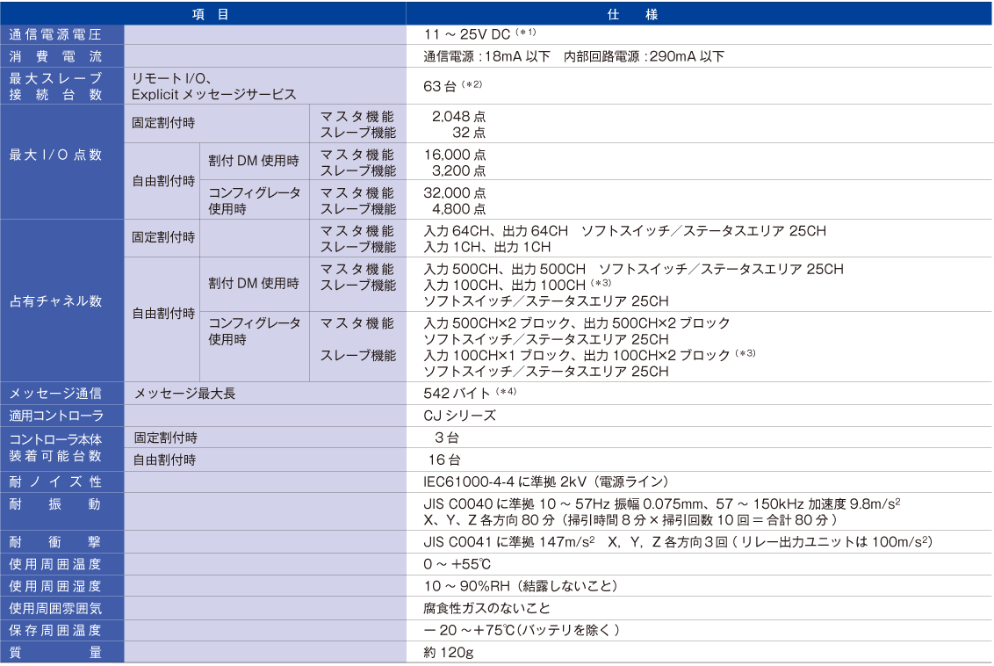This screenshot has height=666, width=994.
Task: Select the 耐衝撃 row label
Action: [x=55, y=541]
